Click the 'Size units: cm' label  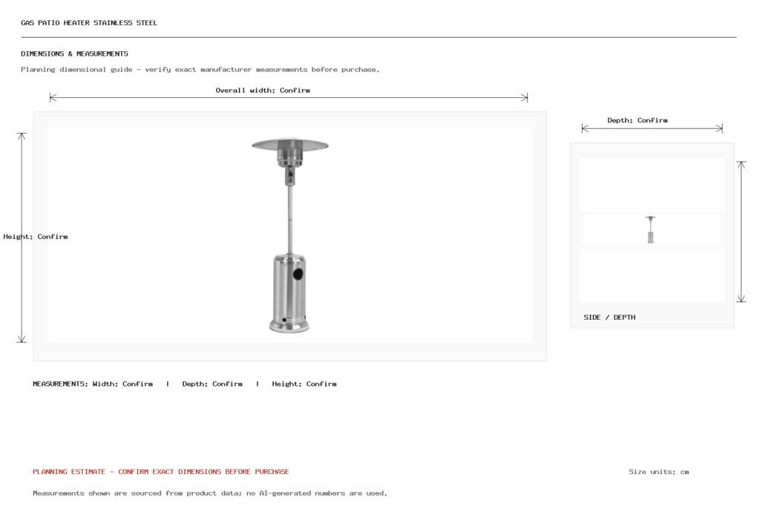(x=659, y=471)
